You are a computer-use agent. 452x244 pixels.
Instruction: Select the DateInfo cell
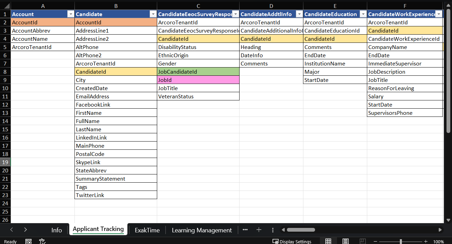click(x=271, y=55)
